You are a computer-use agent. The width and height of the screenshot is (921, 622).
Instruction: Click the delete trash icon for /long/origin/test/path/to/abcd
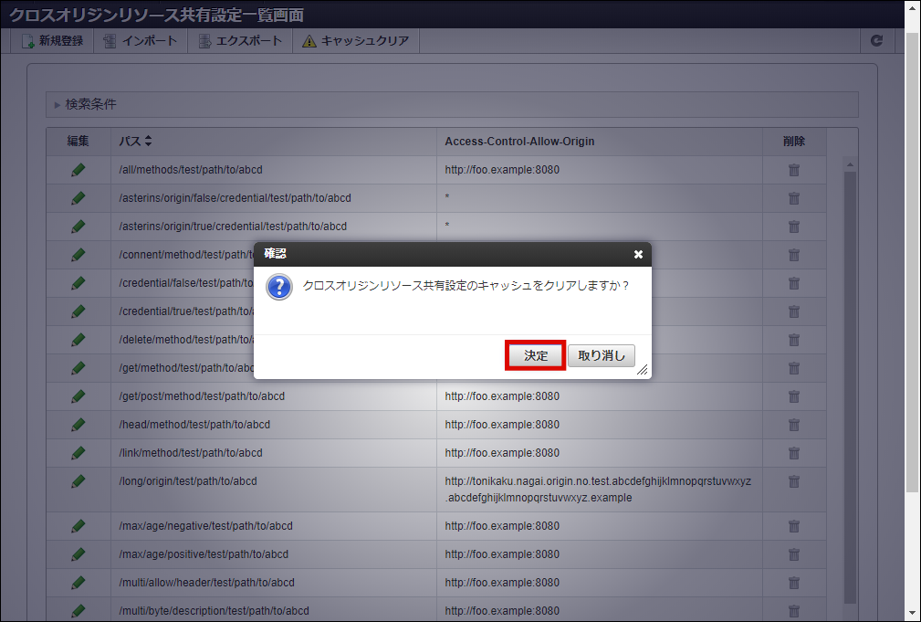click(793, 480)
